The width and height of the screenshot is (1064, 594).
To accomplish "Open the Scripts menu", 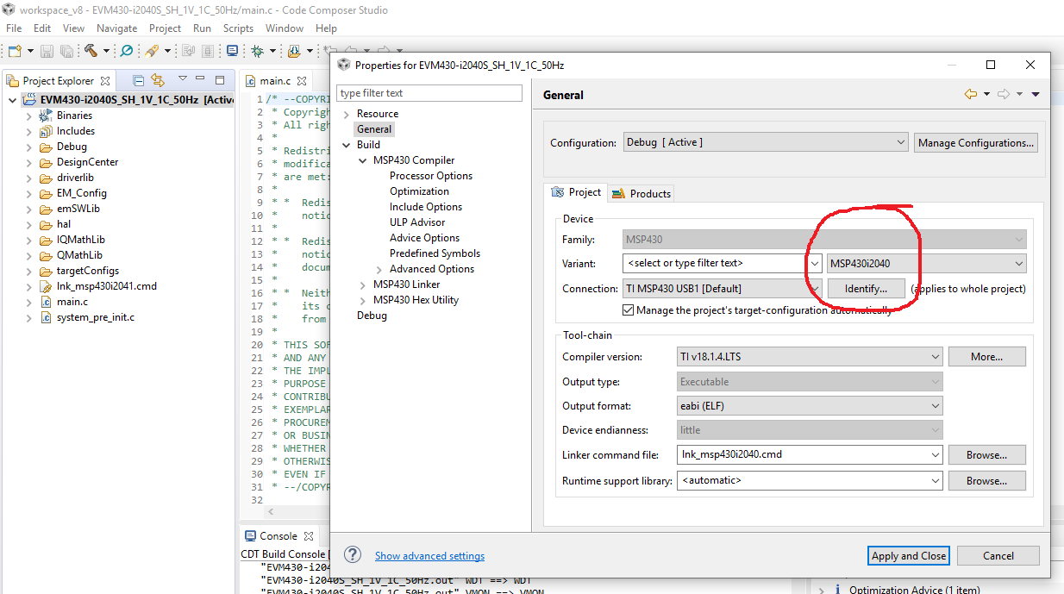I will click(238, 28).
